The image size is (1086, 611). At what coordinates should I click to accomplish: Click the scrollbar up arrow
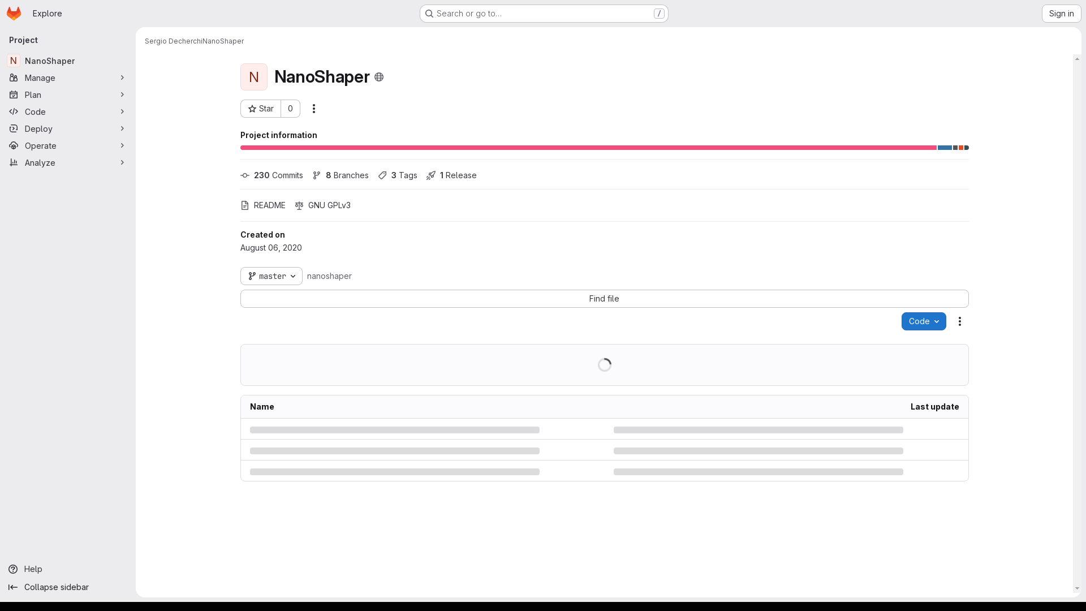point(1077,59)
